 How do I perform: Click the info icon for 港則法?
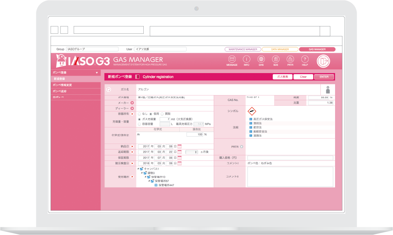[251, 123]
